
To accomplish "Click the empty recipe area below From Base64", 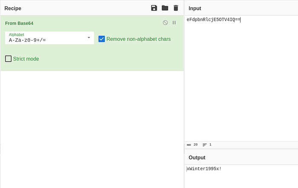I will click(x=92, y=128).
